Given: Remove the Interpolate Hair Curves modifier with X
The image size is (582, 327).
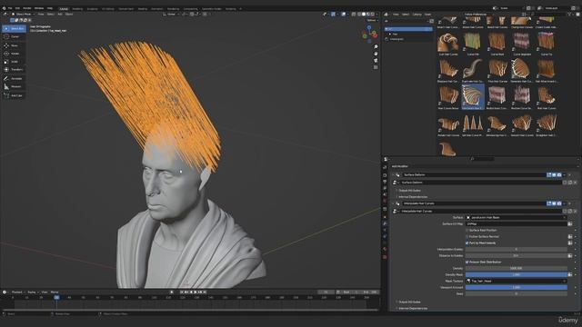Looking at the screenshot, I should coord(570,203).
